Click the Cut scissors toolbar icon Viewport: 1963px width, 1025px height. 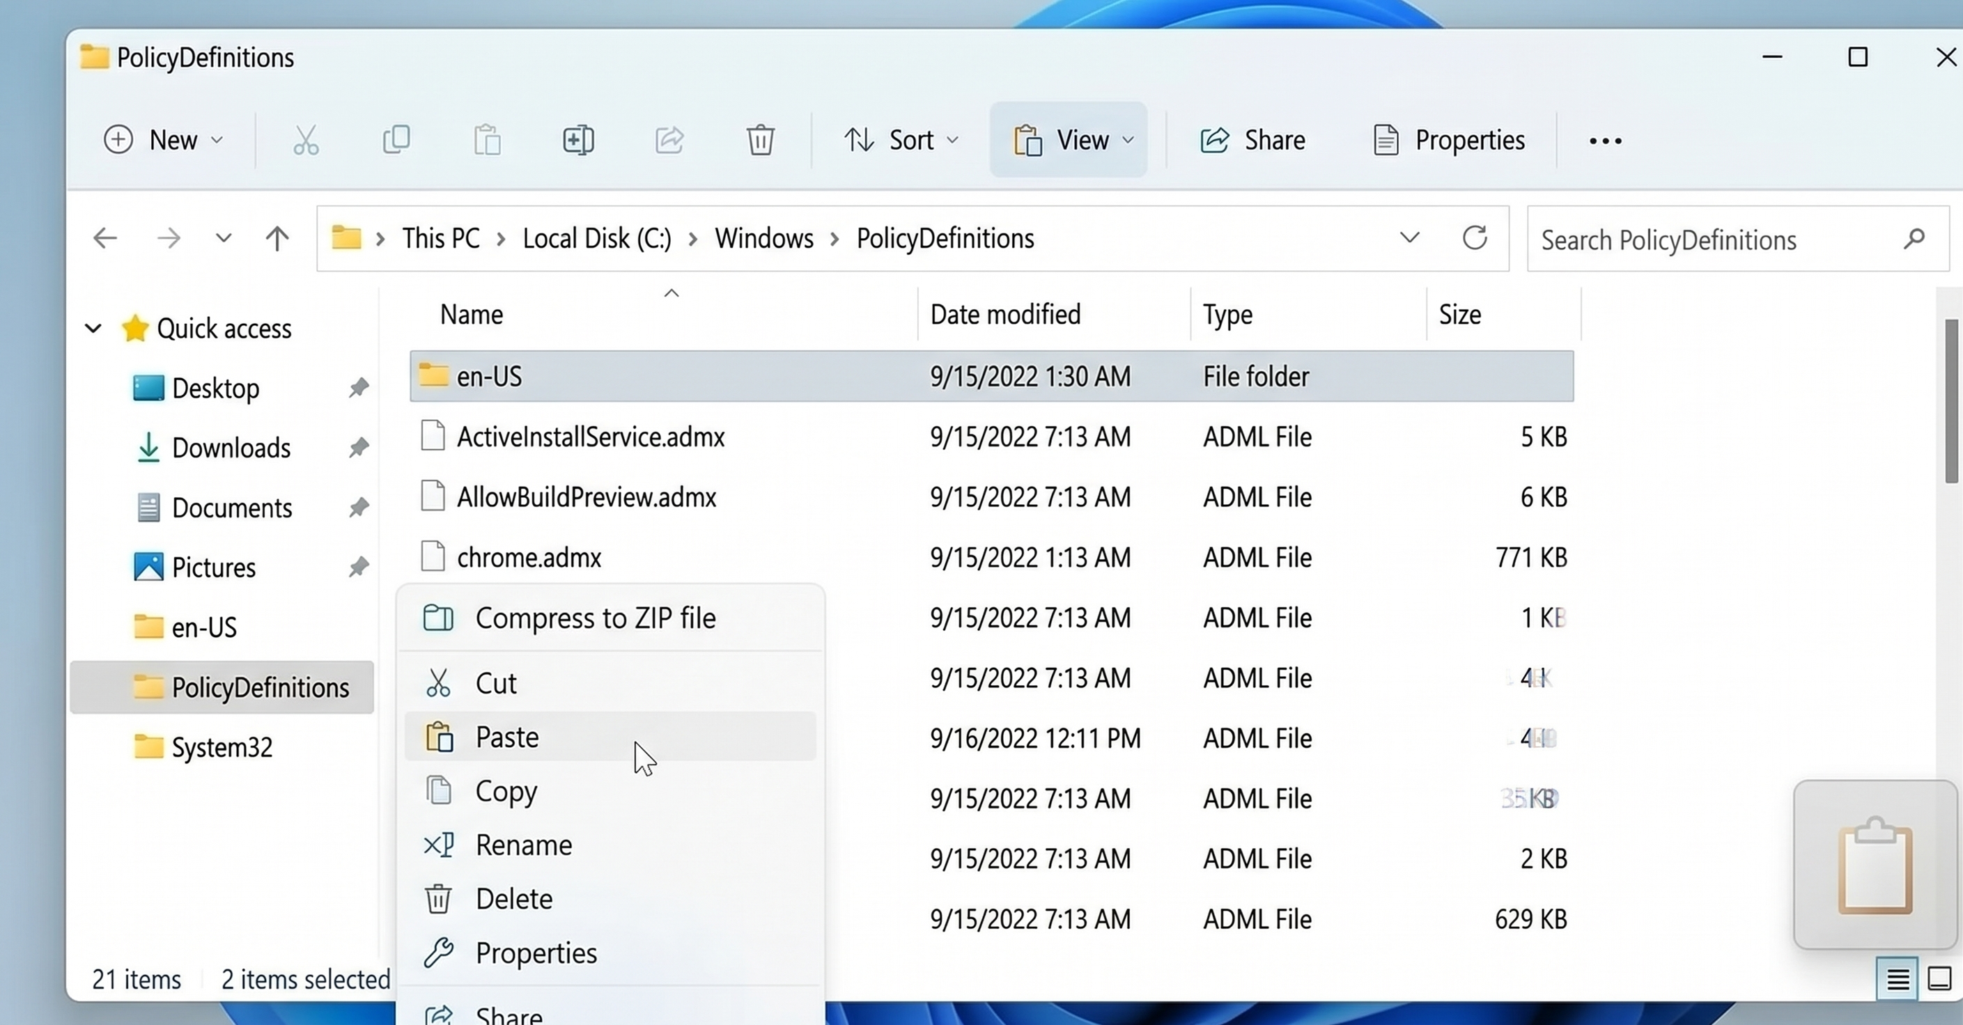click(x=307, y=140)
